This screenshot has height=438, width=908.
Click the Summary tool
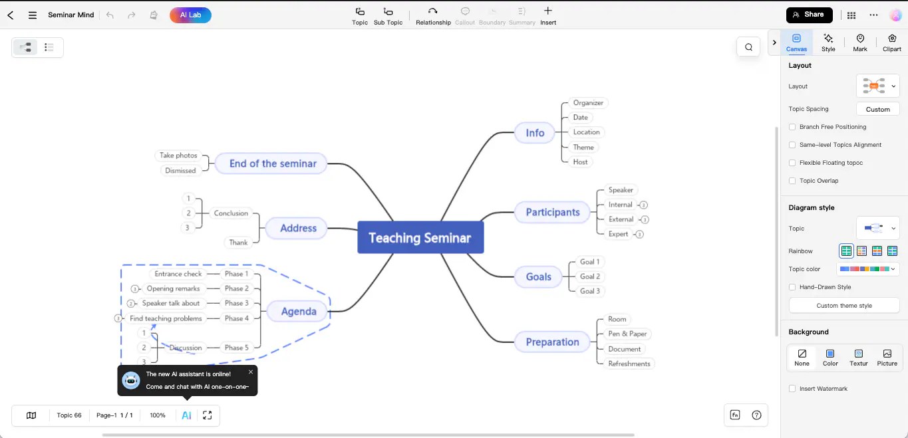[522, 16]
